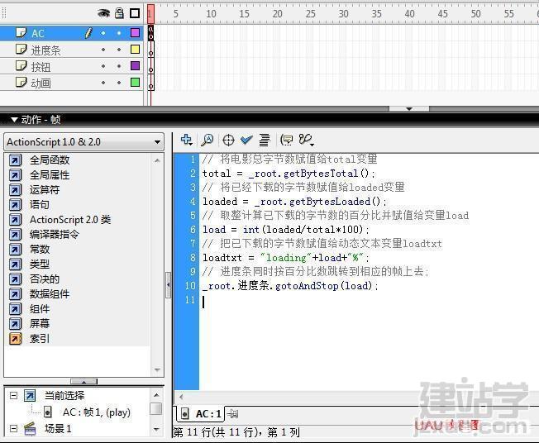Click the magenta outline swatch of AC layer
The image size is (539, 443).
point(135,33)
